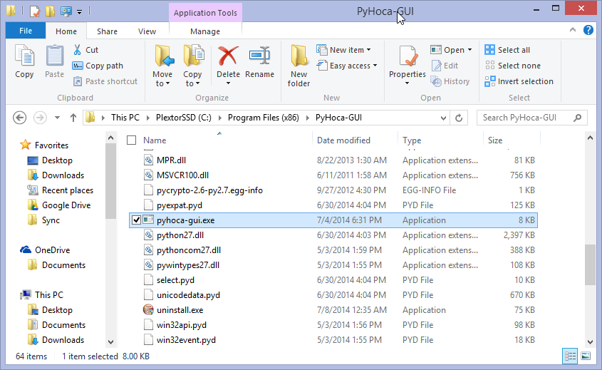Screen dimensions: 602x370
Task: Click Select all
Action: coord(507,50)
